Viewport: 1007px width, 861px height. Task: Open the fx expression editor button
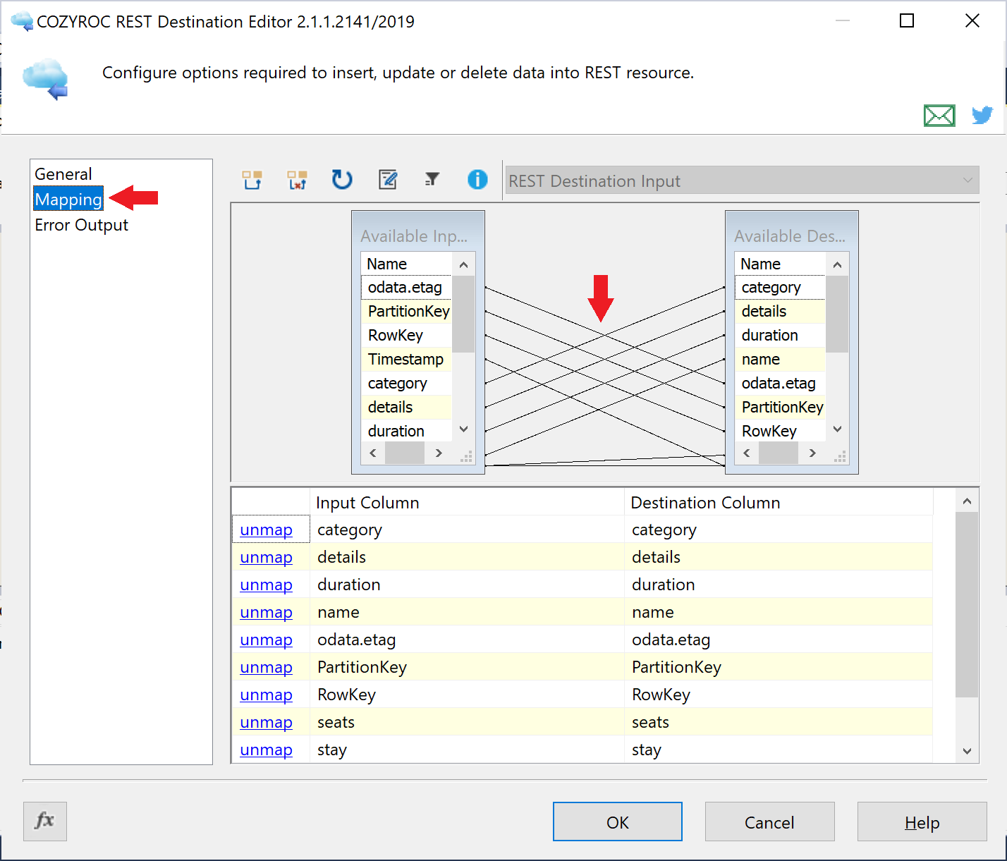(45, 822)
